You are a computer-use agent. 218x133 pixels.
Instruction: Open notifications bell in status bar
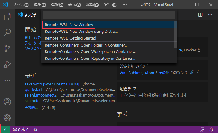pyautogui.click(x=211, y=130)
